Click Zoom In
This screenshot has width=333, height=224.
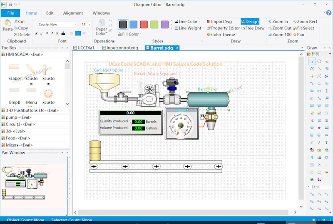click(278, 22)
